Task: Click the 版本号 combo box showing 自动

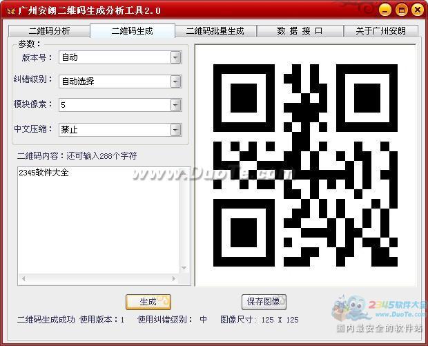Action: click(120, 57)
